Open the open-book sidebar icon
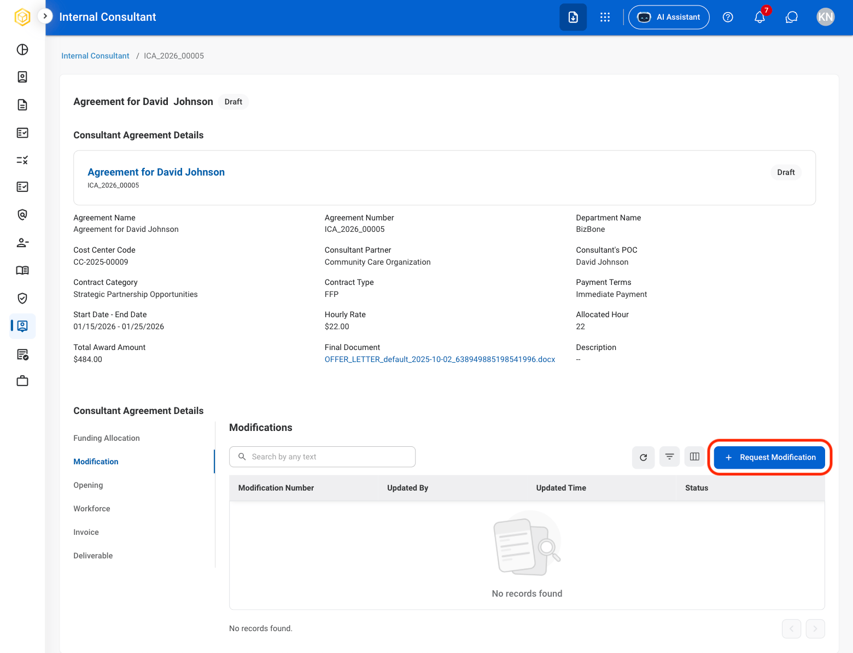 [22, 270]
